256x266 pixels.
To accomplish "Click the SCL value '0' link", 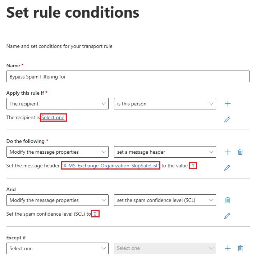I will click(95, 214).
